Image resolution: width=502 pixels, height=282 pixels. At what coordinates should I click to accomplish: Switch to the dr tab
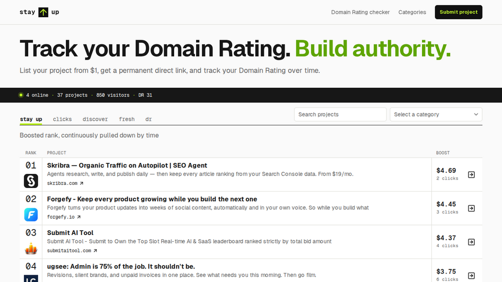click(149, 119)
